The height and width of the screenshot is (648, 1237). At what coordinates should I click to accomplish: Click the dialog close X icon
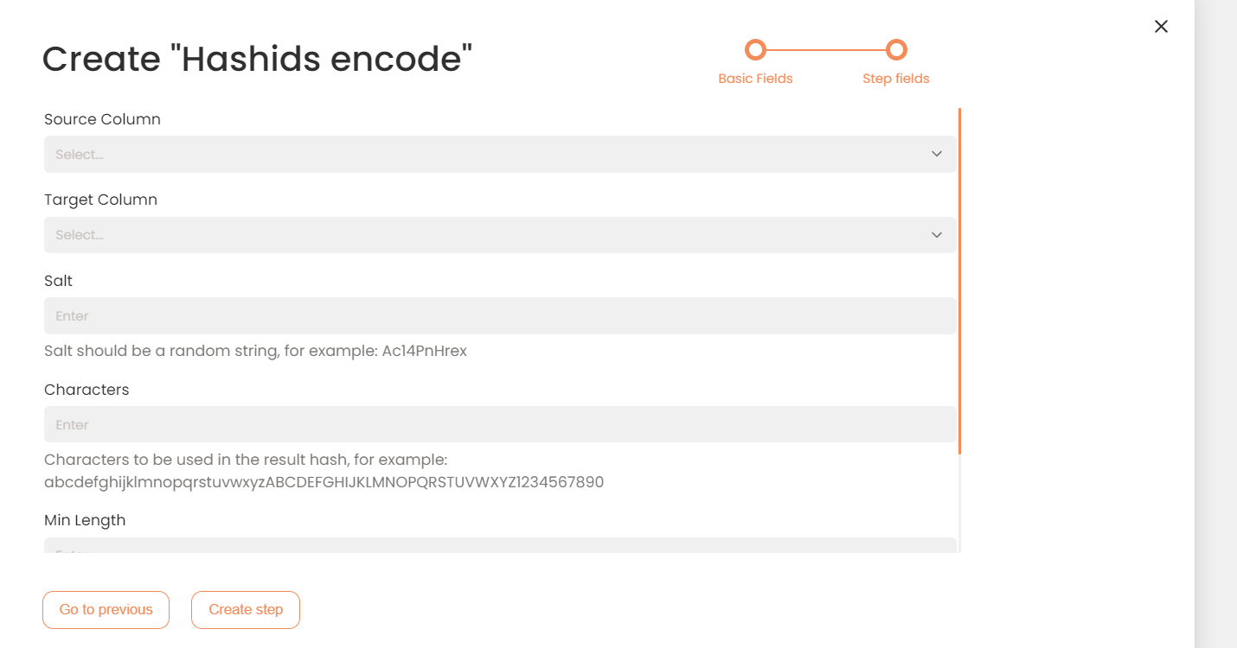1161,26
